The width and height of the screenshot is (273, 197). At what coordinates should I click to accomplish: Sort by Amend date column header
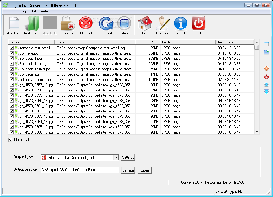[x=235, y=42]
